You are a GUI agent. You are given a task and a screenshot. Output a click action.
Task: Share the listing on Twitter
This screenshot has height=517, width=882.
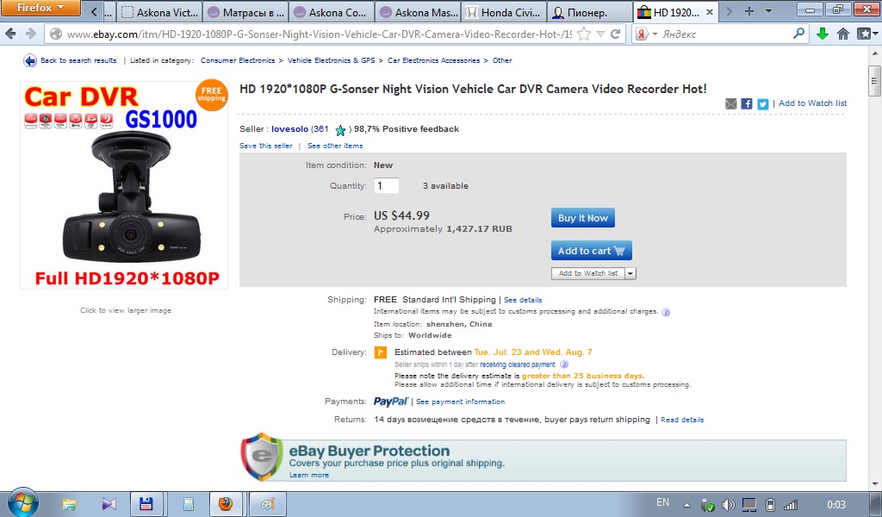click(763, 103)
